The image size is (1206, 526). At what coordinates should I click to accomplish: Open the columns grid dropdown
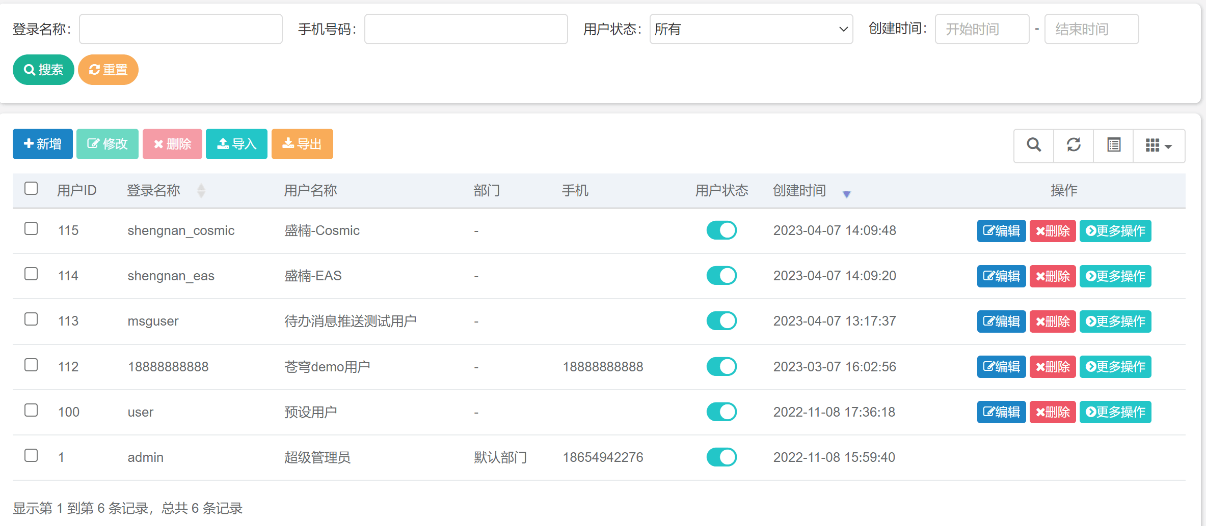pyautogui.click(x=1159, y=145)
